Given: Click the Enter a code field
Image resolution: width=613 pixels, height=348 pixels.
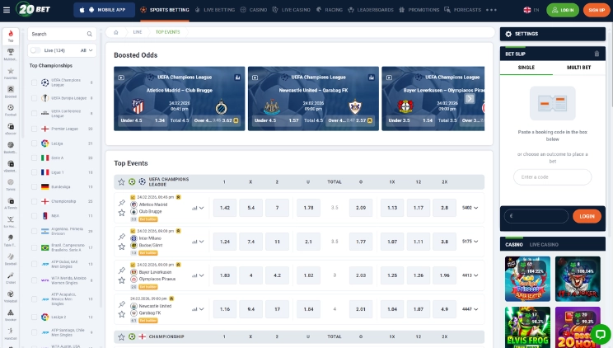Looking at the screenshot, I should pos(552,177).
